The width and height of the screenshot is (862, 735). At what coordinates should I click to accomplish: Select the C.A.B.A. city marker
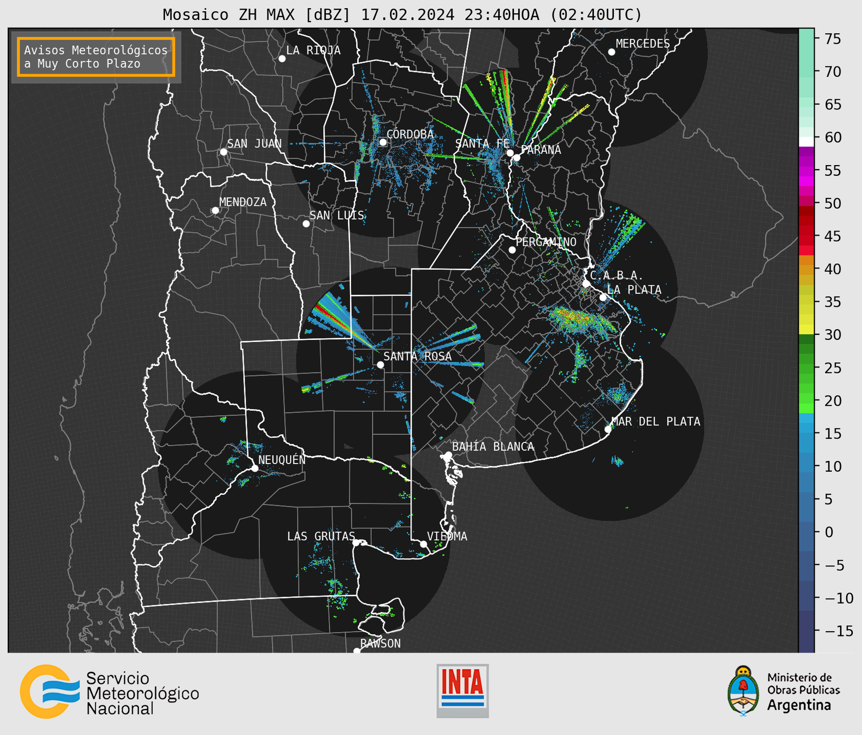tap(587, 284)
